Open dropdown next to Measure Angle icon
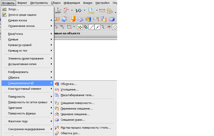This screenshot has width=214, height=136. click(x=115, y=12)
